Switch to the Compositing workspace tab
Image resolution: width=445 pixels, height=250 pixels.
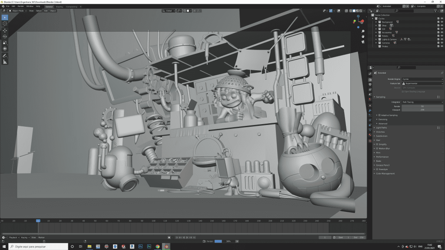(72, 7)
